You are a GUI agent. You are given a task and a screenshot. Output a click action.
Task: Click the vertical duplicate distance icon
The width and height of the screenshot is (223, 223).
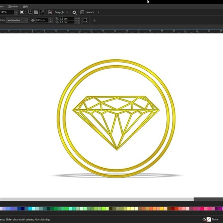pyautogui.click(x=57, y=22)
